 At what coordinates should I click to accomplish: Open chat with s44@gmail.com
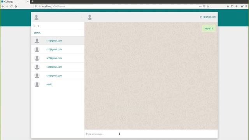click(58, 67)
